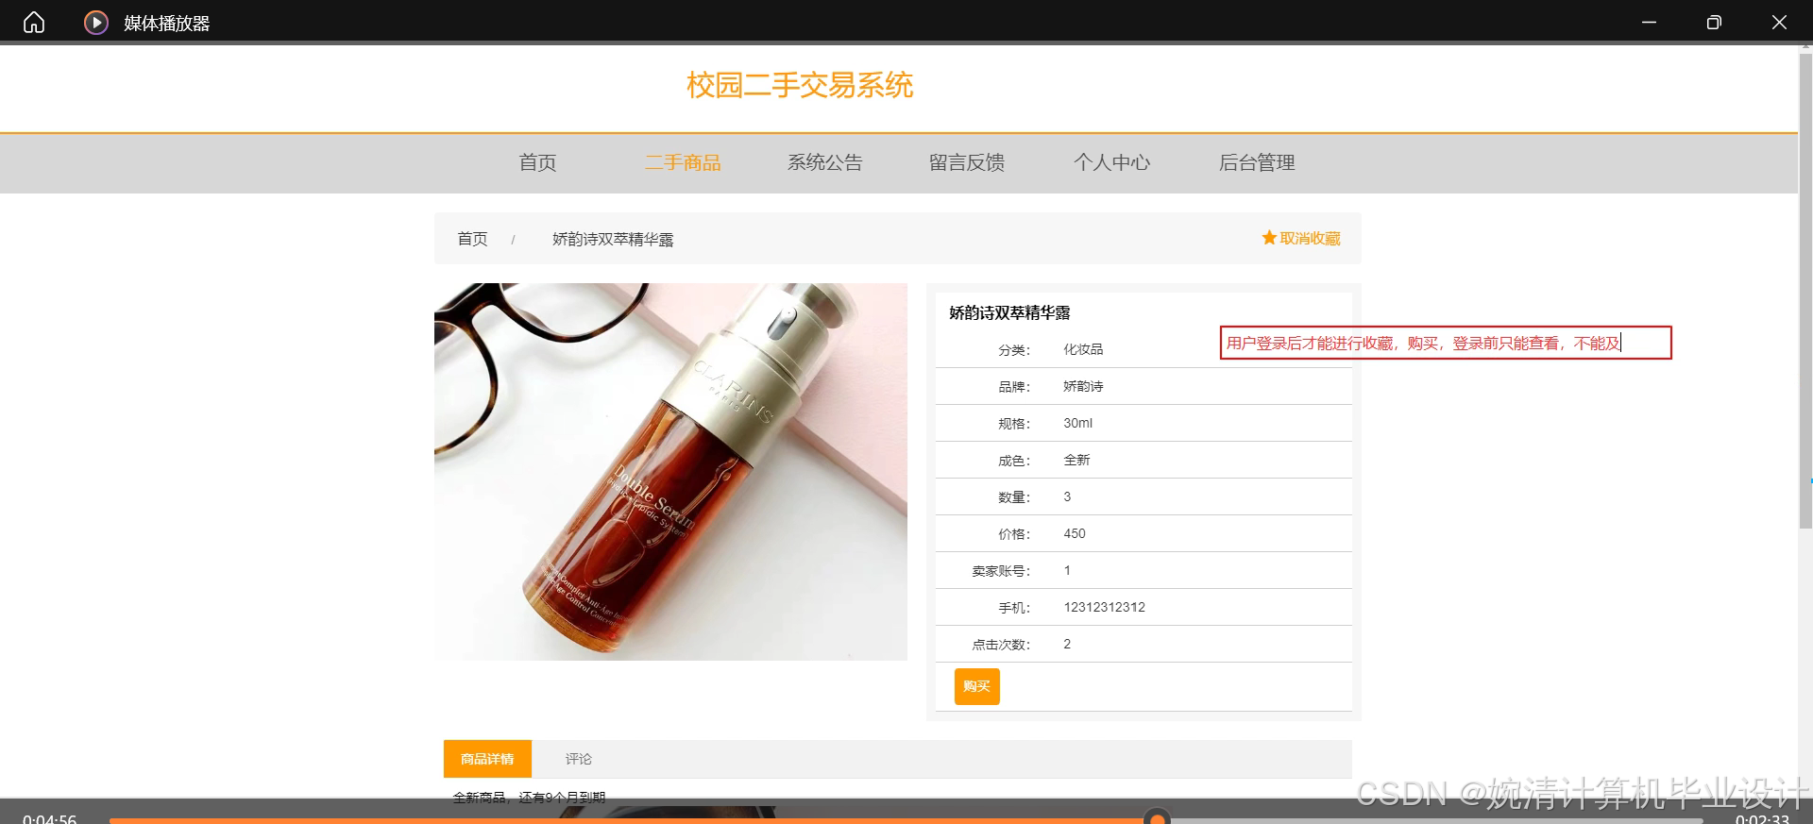This screenshot has width=1813, height=824.
Task: Click the 取消收藏 link
Action: [1310, 238]
